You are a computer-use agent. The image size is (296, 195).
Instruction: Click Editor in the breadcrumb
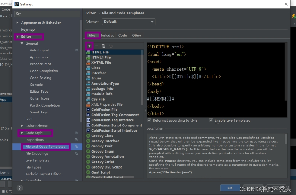(x=90, y=13)
